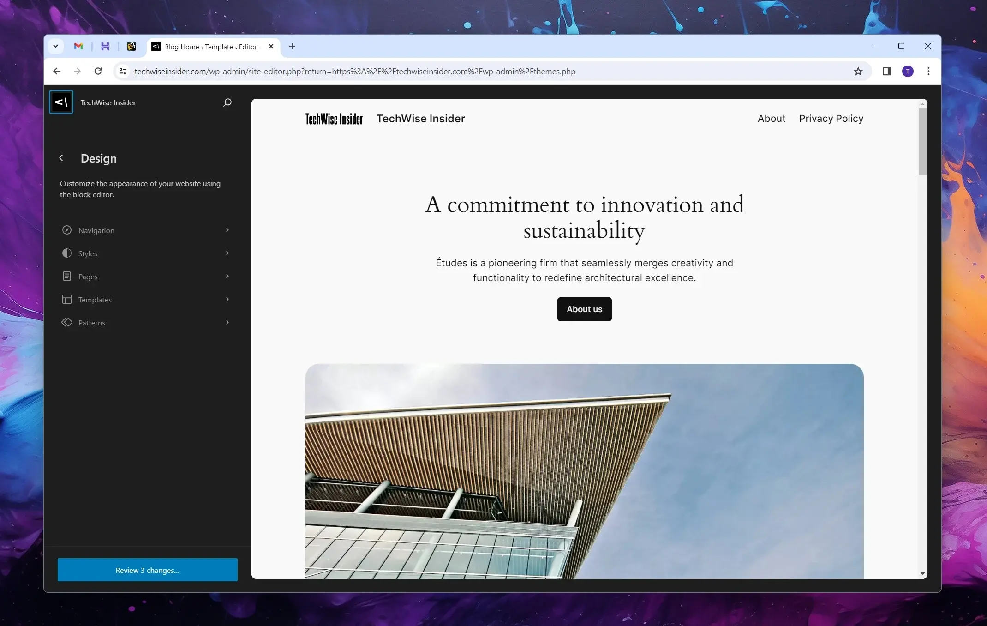Expand the Styles section chevron
The width and height of the screenshot is (987, 626).
coord(227,253)
